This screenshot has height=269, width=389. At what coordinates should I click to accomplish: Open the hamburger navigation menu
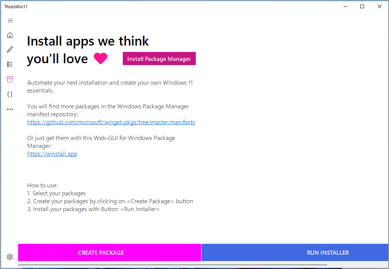(10, 20)
